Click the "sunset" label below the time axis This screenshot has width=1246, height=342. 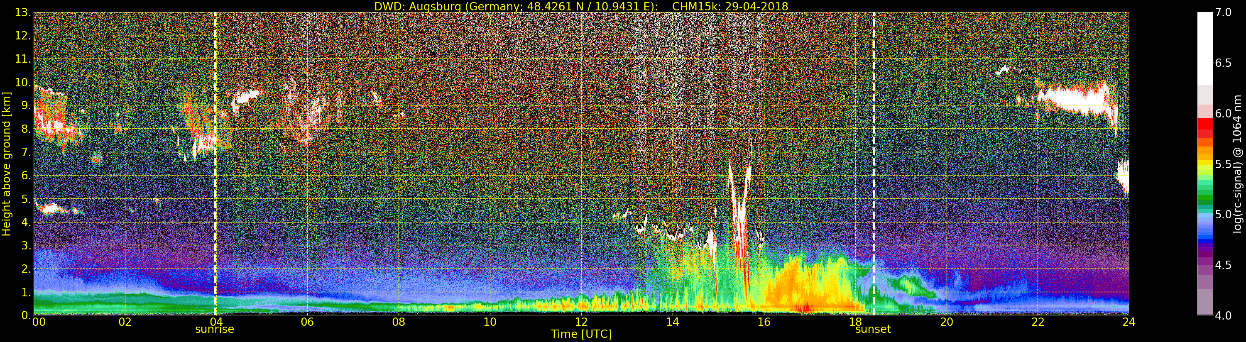(873, 330)
